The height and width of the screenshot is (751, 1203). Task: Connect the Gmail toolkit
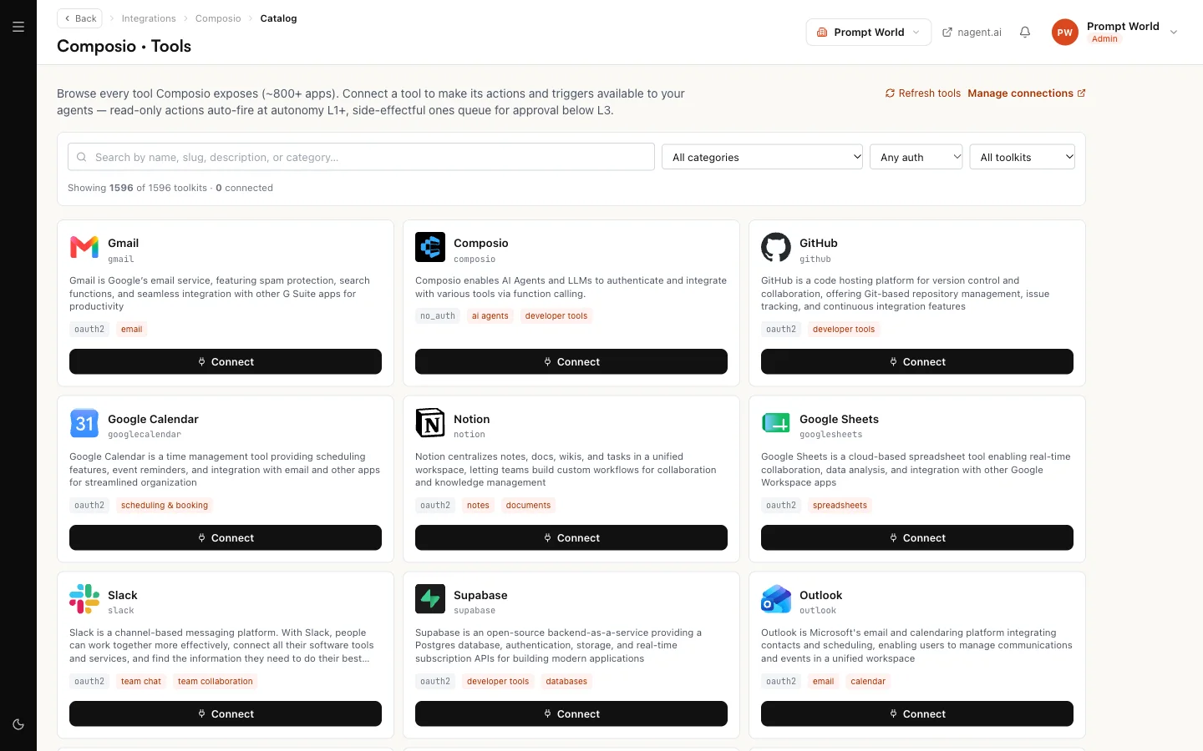click(226, 362)
